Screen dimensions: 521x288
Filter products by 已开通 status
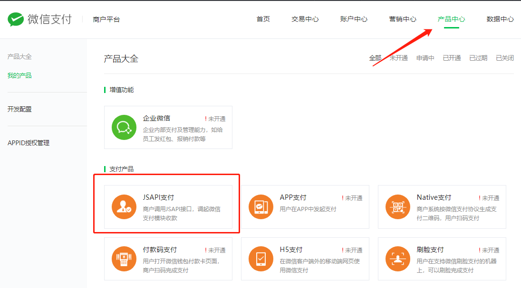(x=452, y=58)
